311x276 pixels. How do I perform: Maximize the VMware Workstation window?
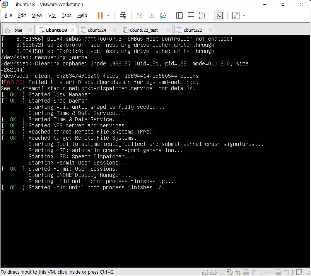point(283,4)
